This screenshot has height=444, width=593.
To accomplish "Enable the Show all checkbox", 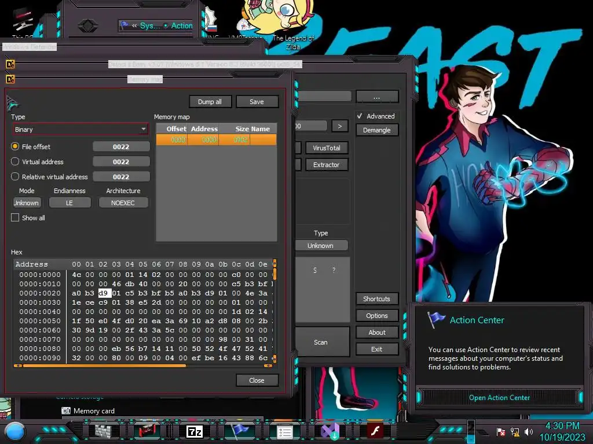I will click(x=15, y=217).
